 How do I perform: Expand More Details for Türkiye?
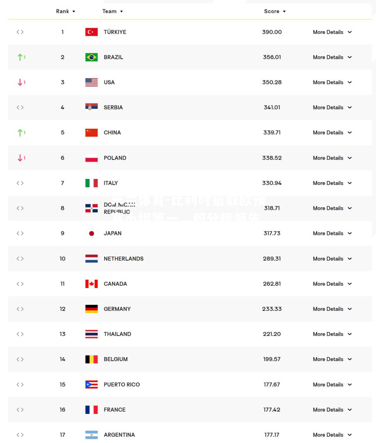pyautogui.click(x=332, y=32)
